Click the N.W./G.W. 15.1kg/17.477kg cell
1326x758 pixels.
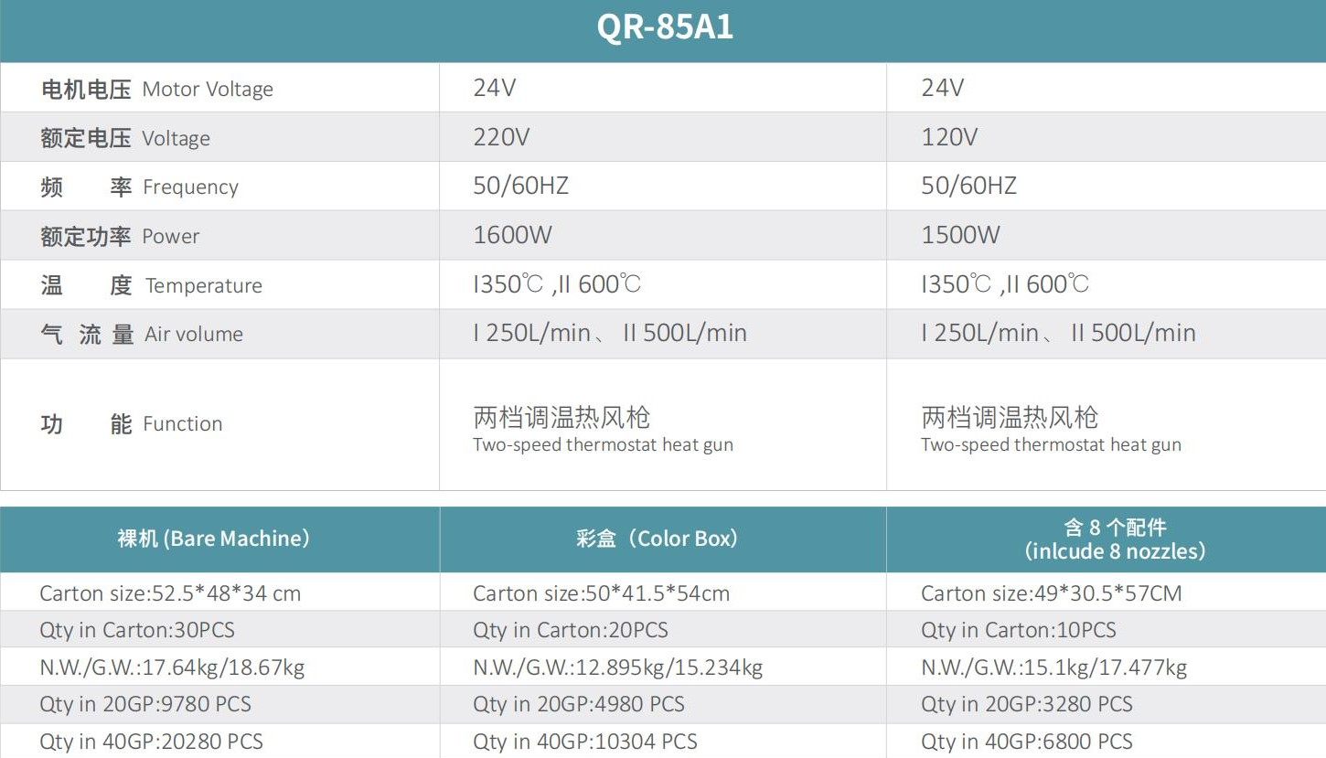click(1053, 668)
